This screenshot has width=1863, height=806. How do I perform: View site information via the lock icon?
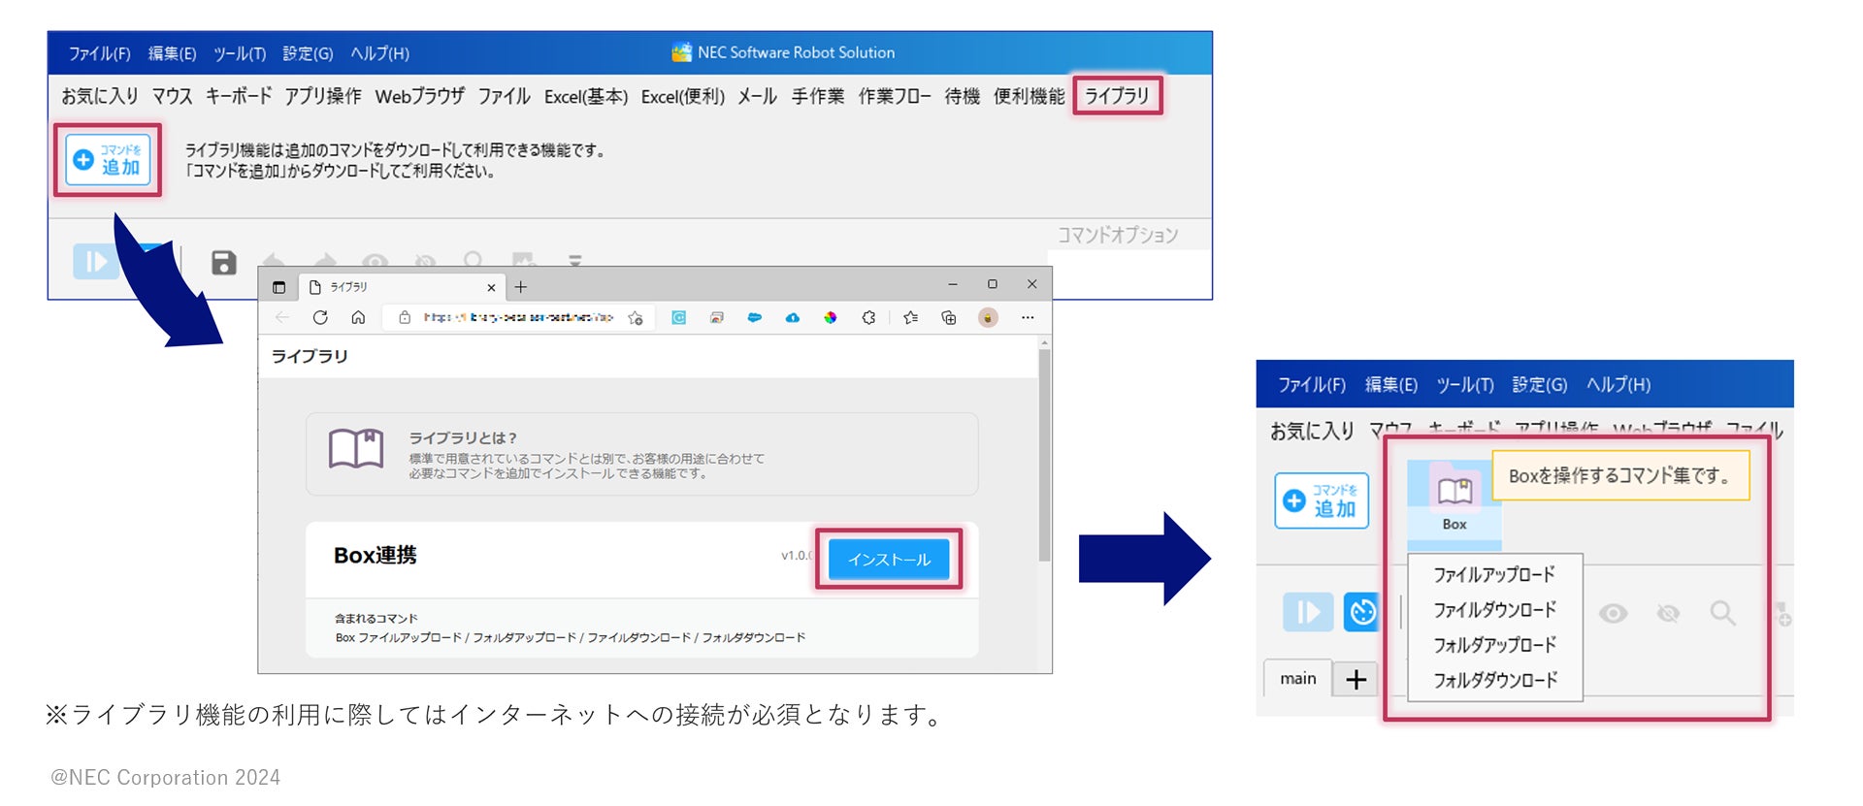[x=405, y=317]
